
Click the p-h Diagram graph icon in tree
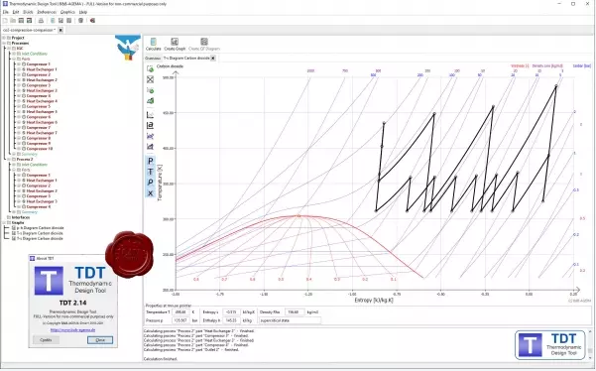(x=14, y=228)
